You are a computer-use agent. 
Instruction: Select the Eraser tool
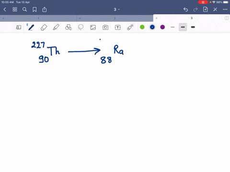click(x=44, y=27)
